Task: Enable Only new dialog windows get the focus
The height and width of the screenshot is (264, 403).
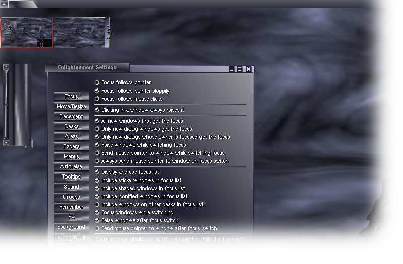Action: point(97,129)
